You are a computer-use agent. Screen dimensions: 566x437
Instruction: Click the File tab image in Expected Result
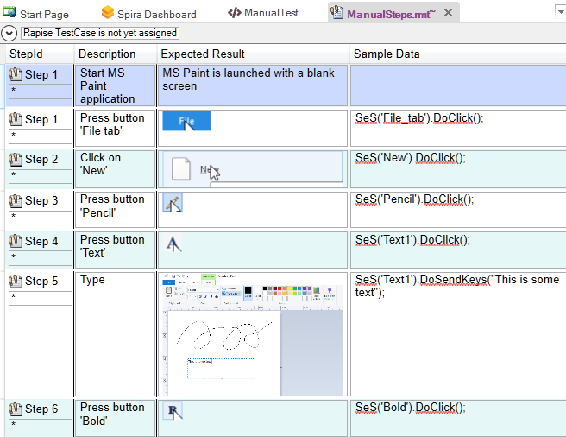[x=186, y=121]
